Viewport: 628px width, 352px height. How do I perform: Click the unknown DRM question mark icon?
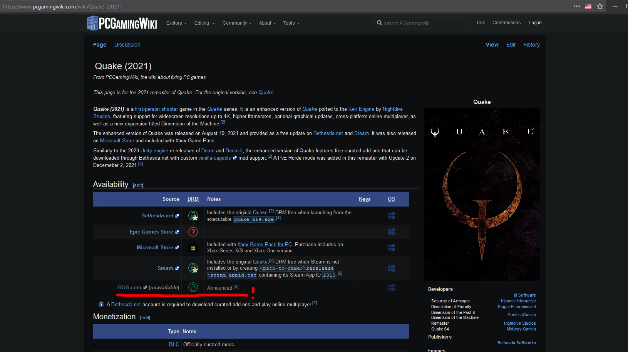(x=193, y=232)
